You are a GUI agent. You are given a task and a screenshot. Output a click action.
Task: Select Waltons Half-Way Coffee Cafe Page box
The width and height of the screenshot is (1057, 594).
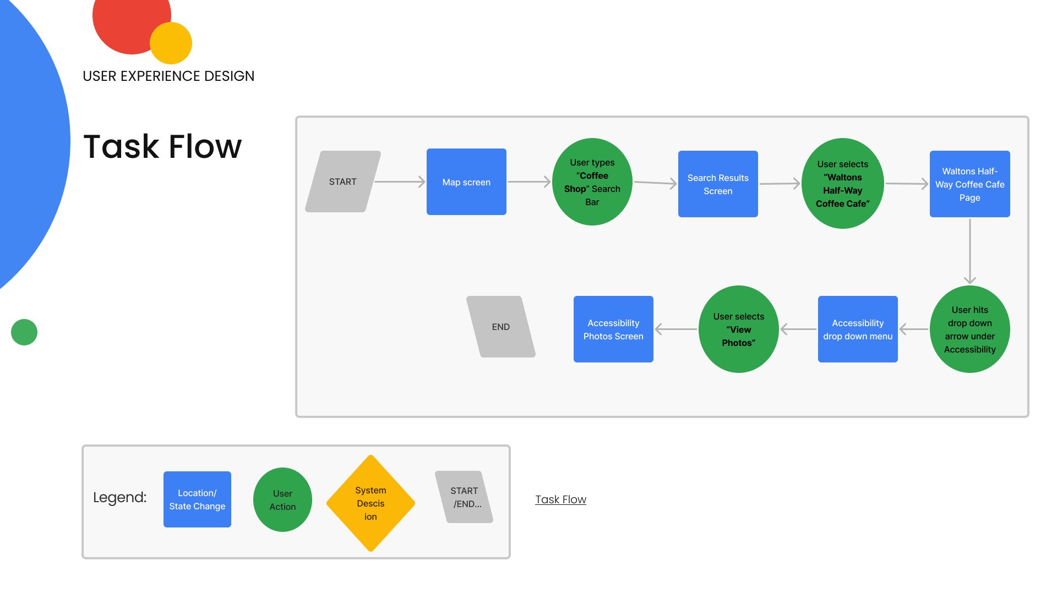[x=969, y=184]
